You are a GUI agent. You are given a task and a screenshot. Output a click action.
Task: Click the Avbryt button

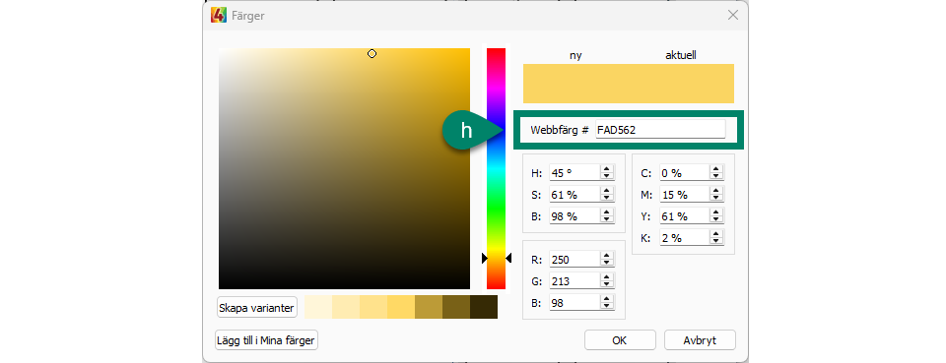coord(700,340)
